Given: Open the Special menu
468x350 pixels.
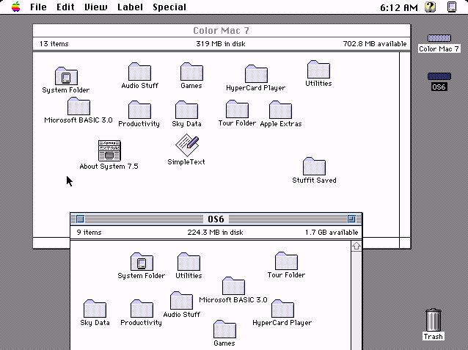Looking at the screenshot, I should [x=169, y=7].
